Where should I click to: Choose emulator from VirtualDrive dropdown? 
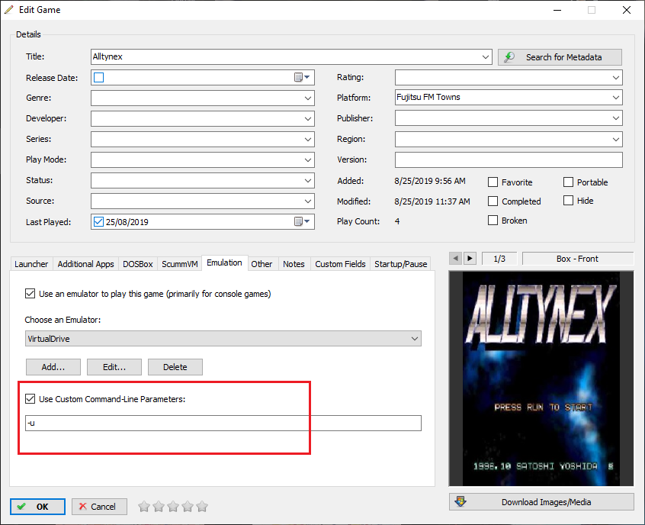pos(223,339)
